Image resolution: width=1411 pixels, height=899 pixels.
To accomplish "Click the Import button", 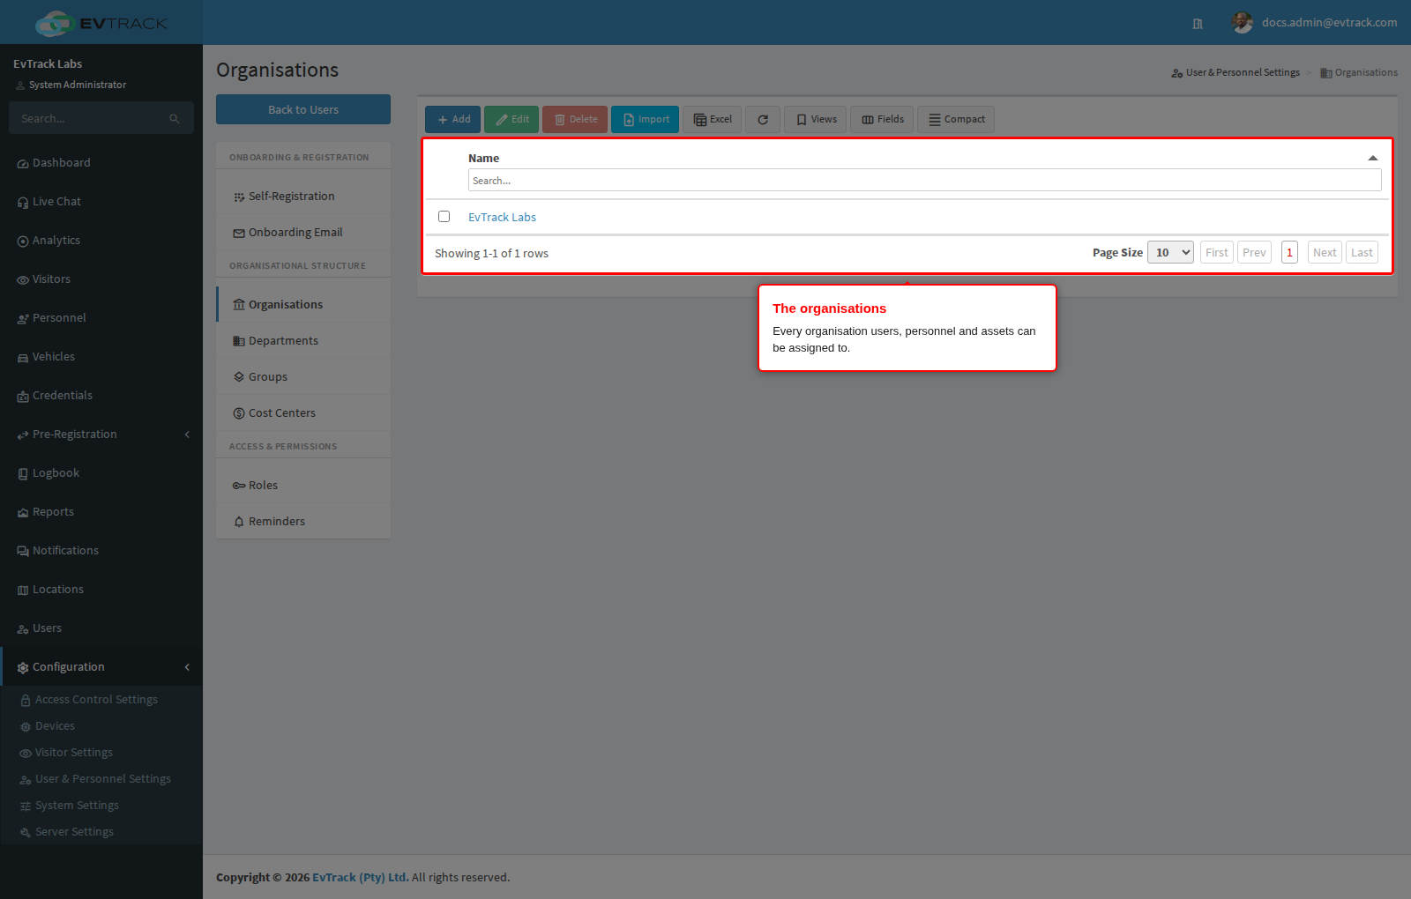I will click(645, 120).
